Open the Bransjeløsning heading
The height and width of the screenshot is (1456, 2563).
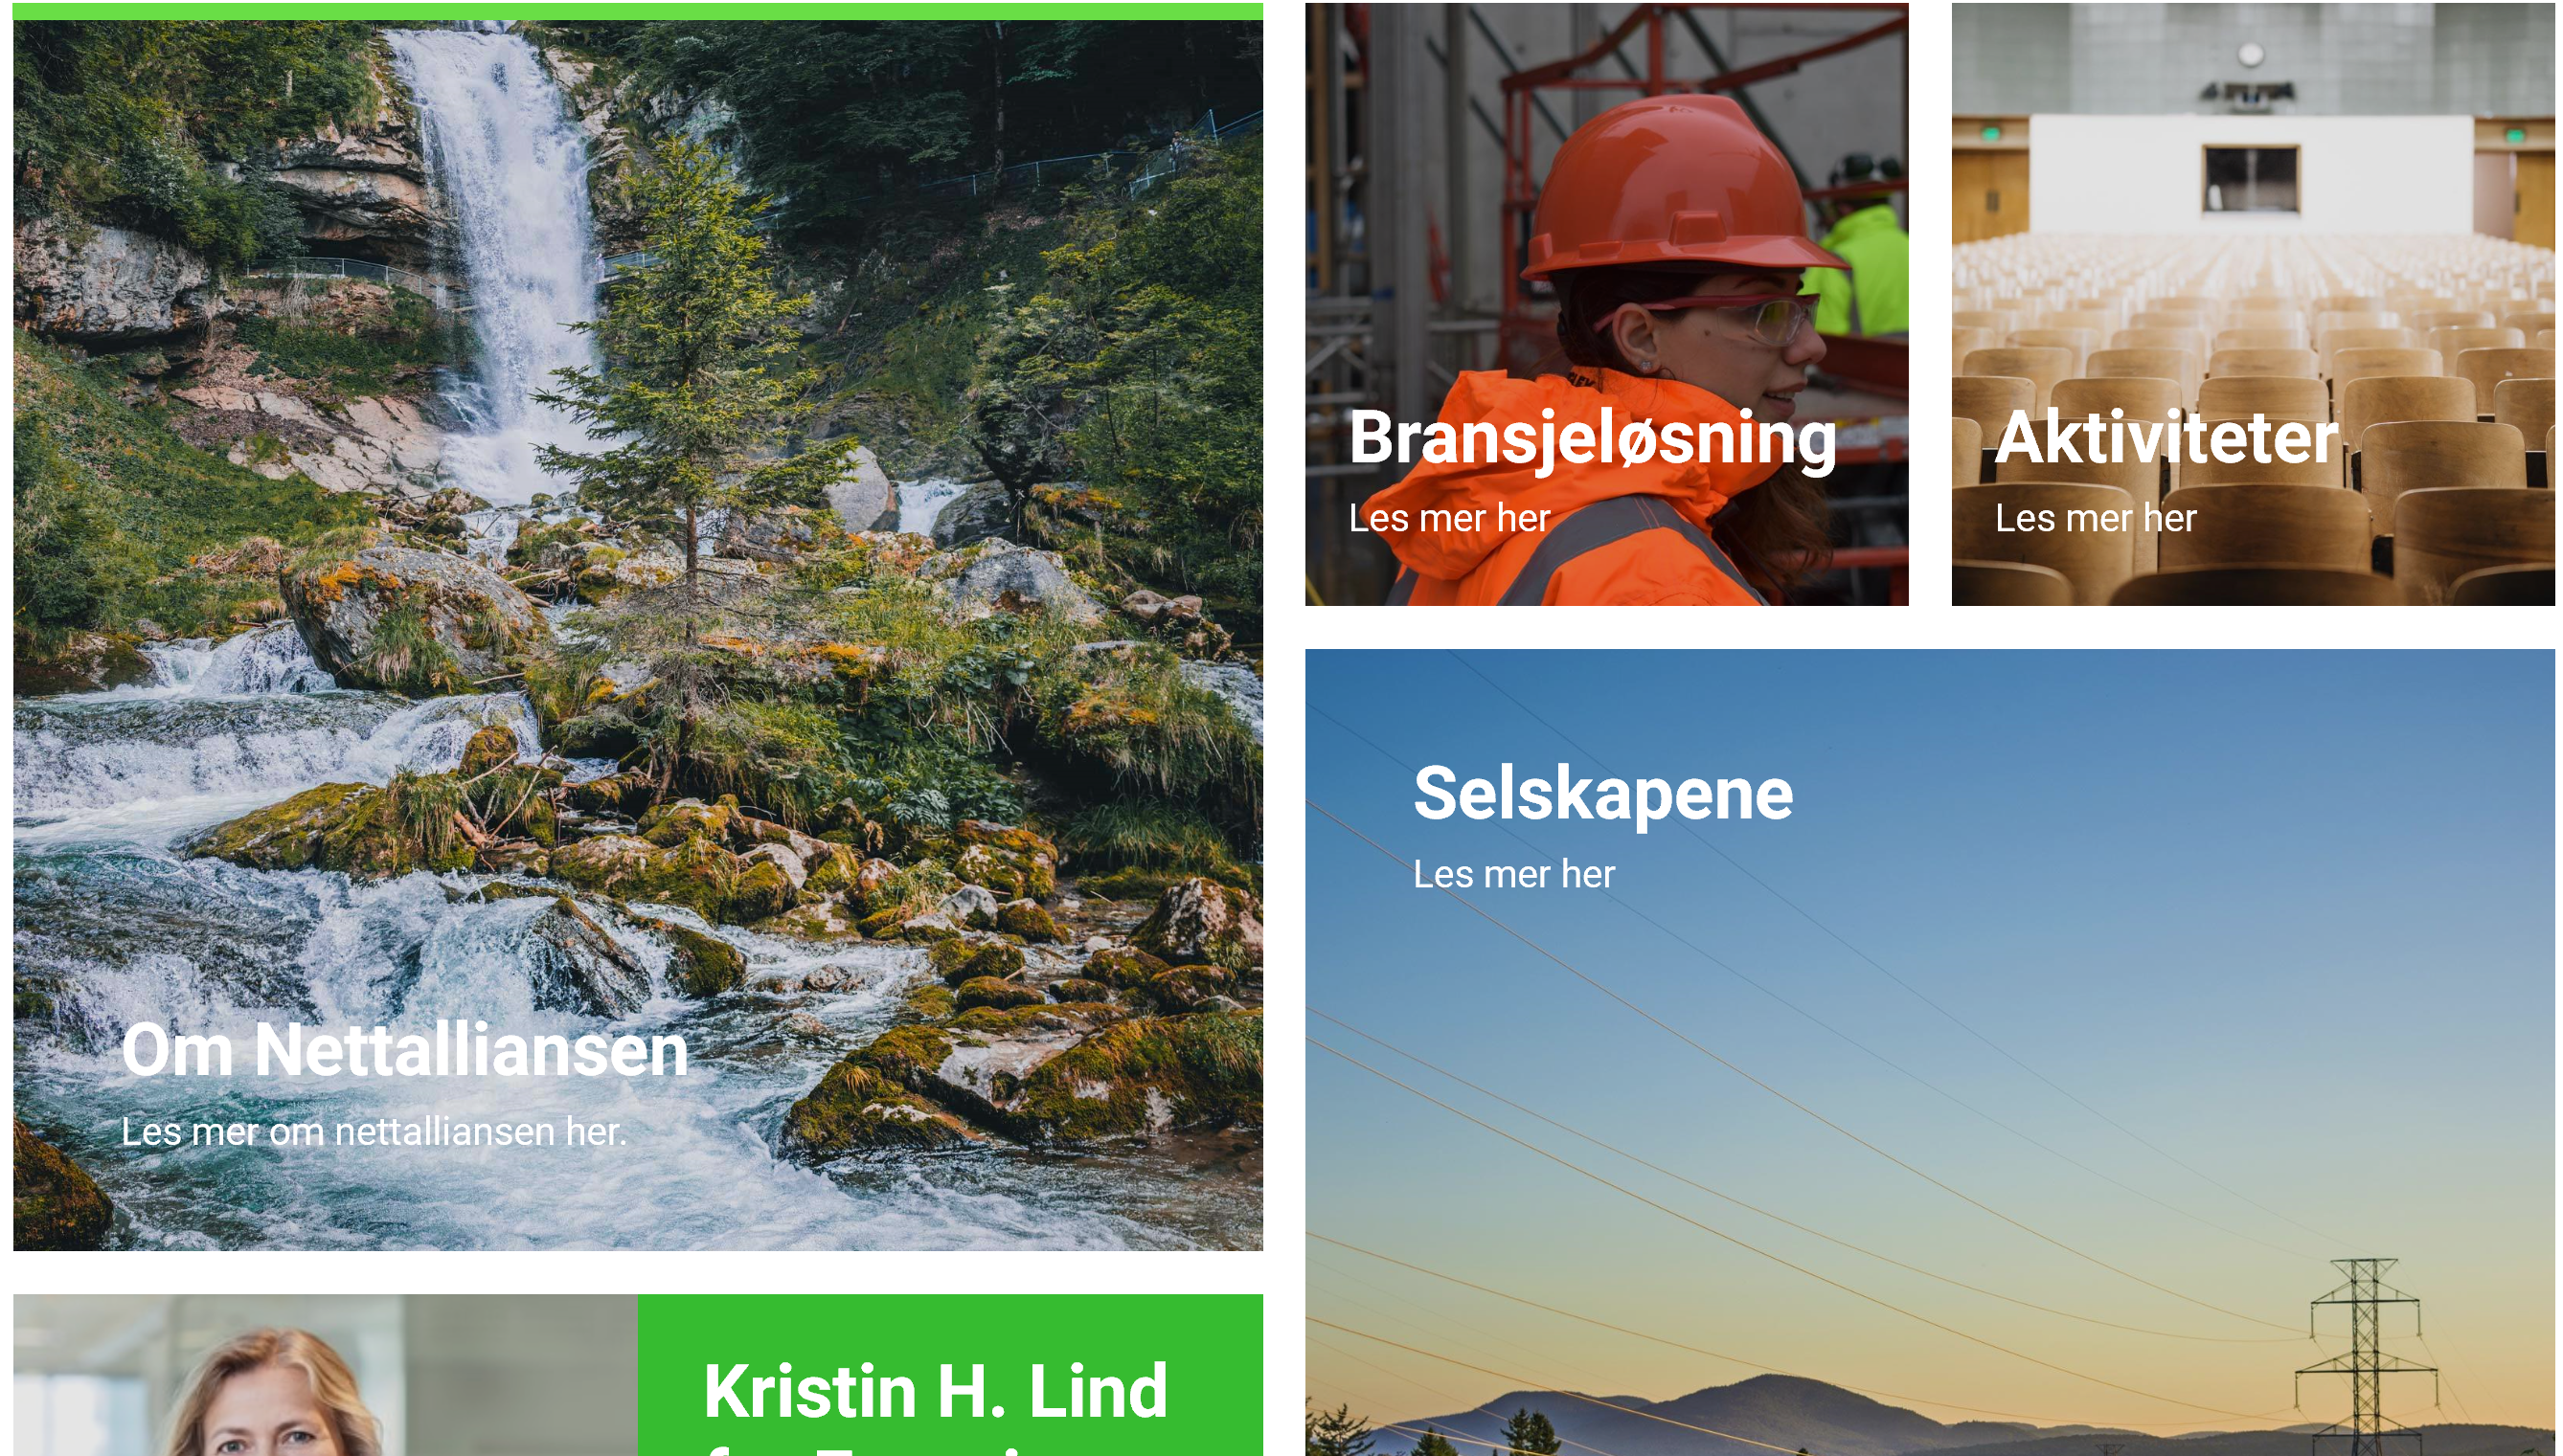coord(1593,439)
